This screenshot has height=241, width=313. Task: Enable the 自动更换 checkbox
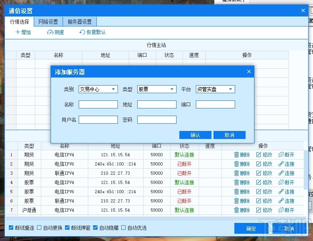coord(39,228)
